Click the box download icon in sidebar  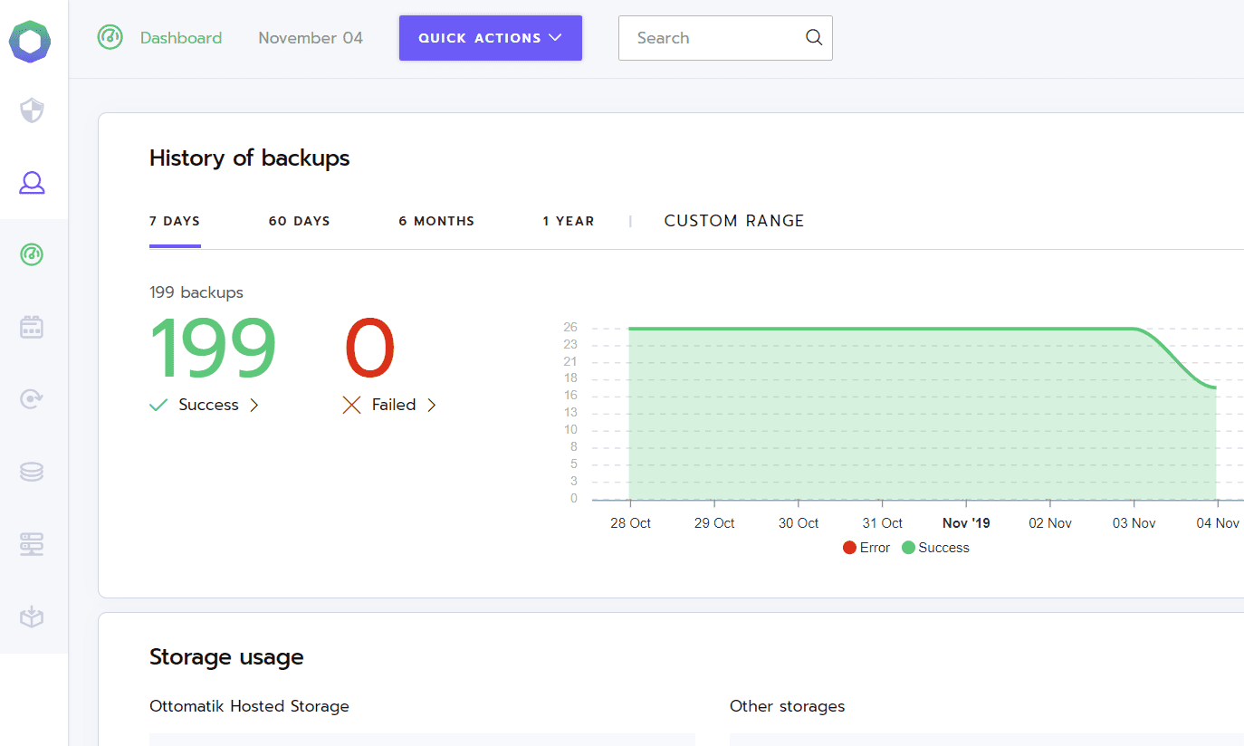(32, 617)
